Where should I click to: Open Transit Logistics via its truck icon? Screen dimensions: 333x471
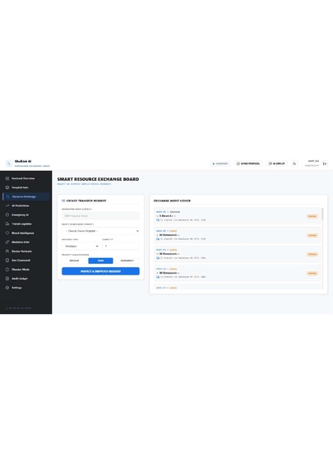click(7, 224)
